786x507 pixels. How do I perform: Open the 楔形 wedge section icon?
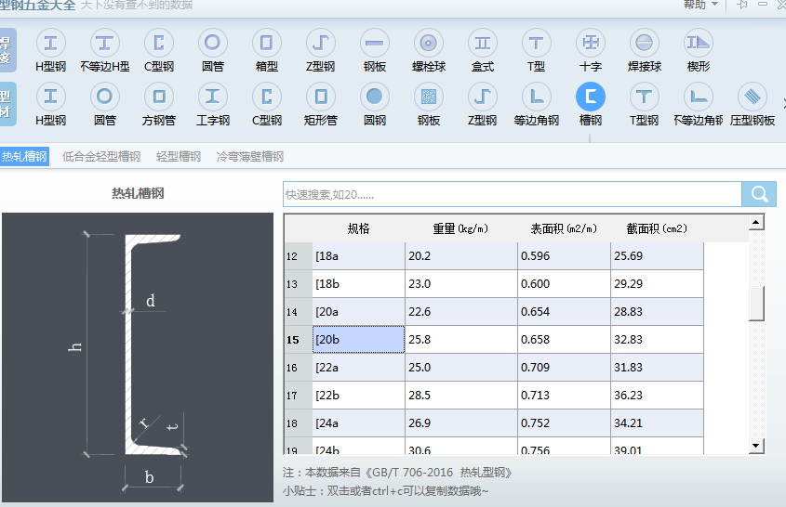[x=699, y=43]
